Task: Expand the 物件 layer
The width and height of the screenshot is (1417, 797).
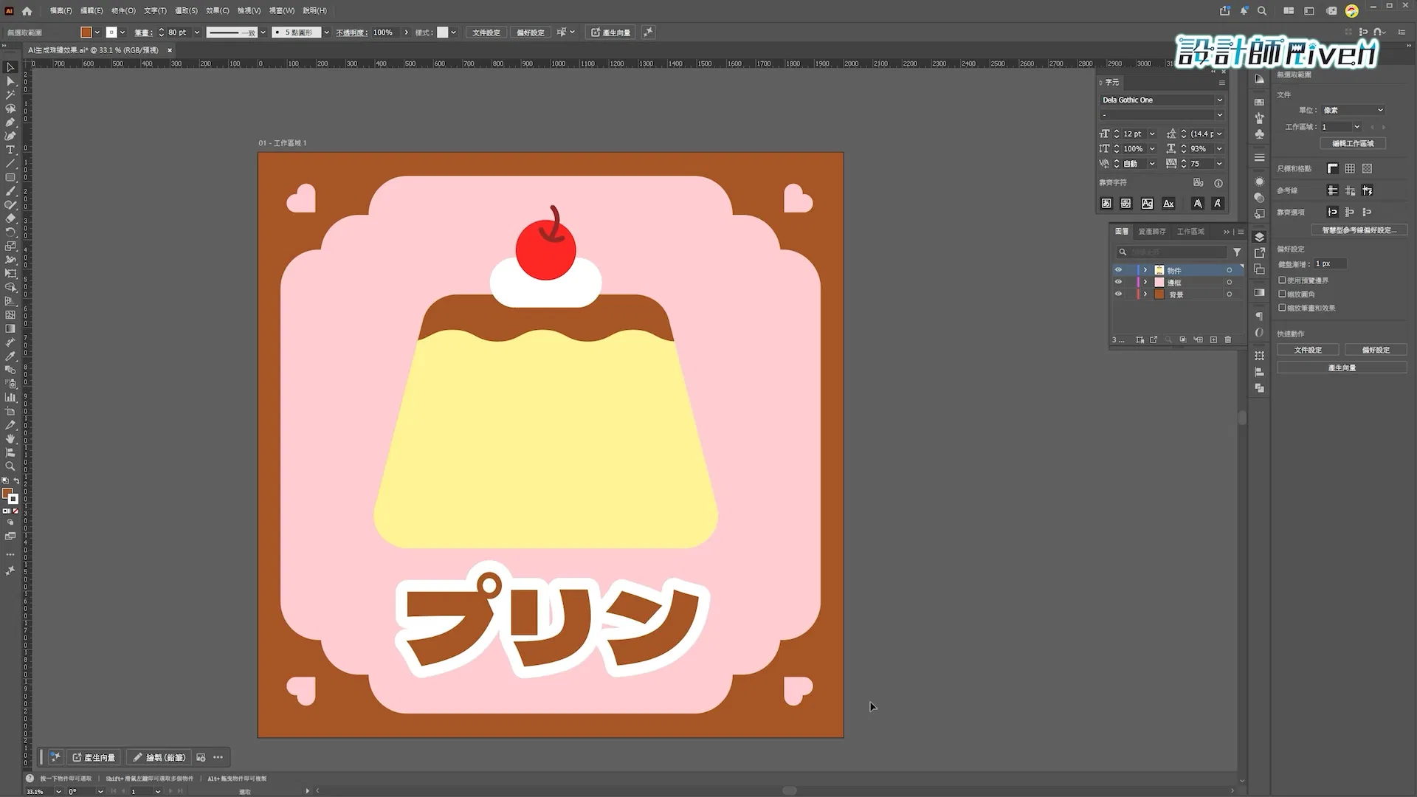Action: pyautogui.click(x=1145, y=270)
